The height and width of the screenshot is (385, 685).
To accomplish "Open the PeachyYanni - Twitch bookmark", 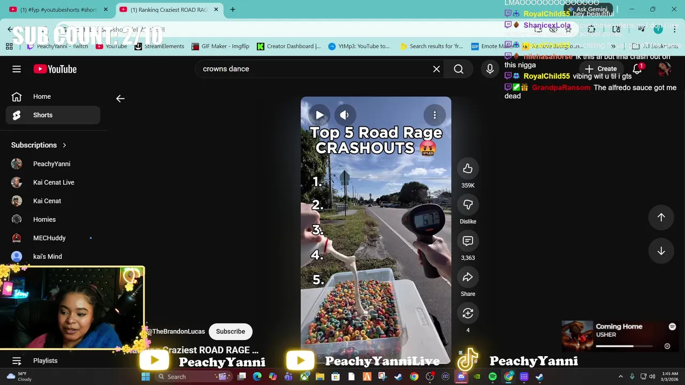I will pos(57,47).
